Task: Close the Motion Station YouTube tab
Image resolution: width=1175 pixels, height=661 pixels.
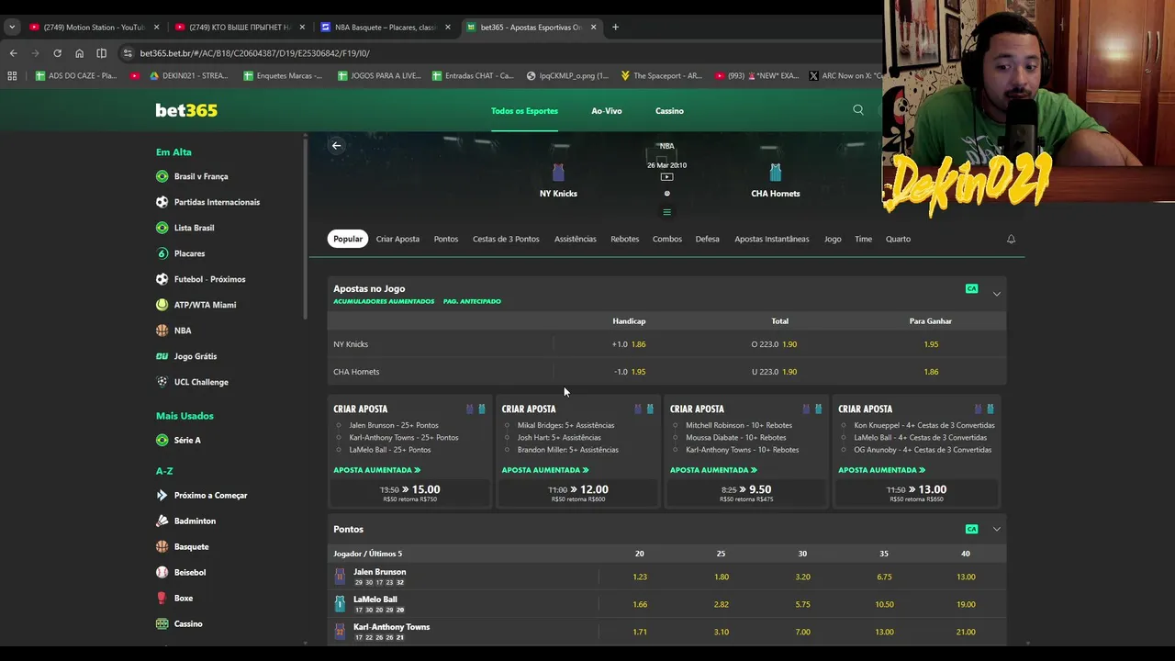Action: (x=156, y=27)
